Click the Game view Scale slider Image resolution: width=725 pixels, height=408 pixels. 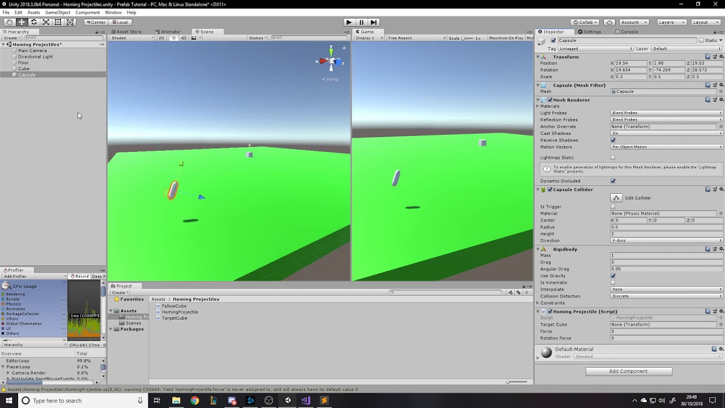pos(467,38)
